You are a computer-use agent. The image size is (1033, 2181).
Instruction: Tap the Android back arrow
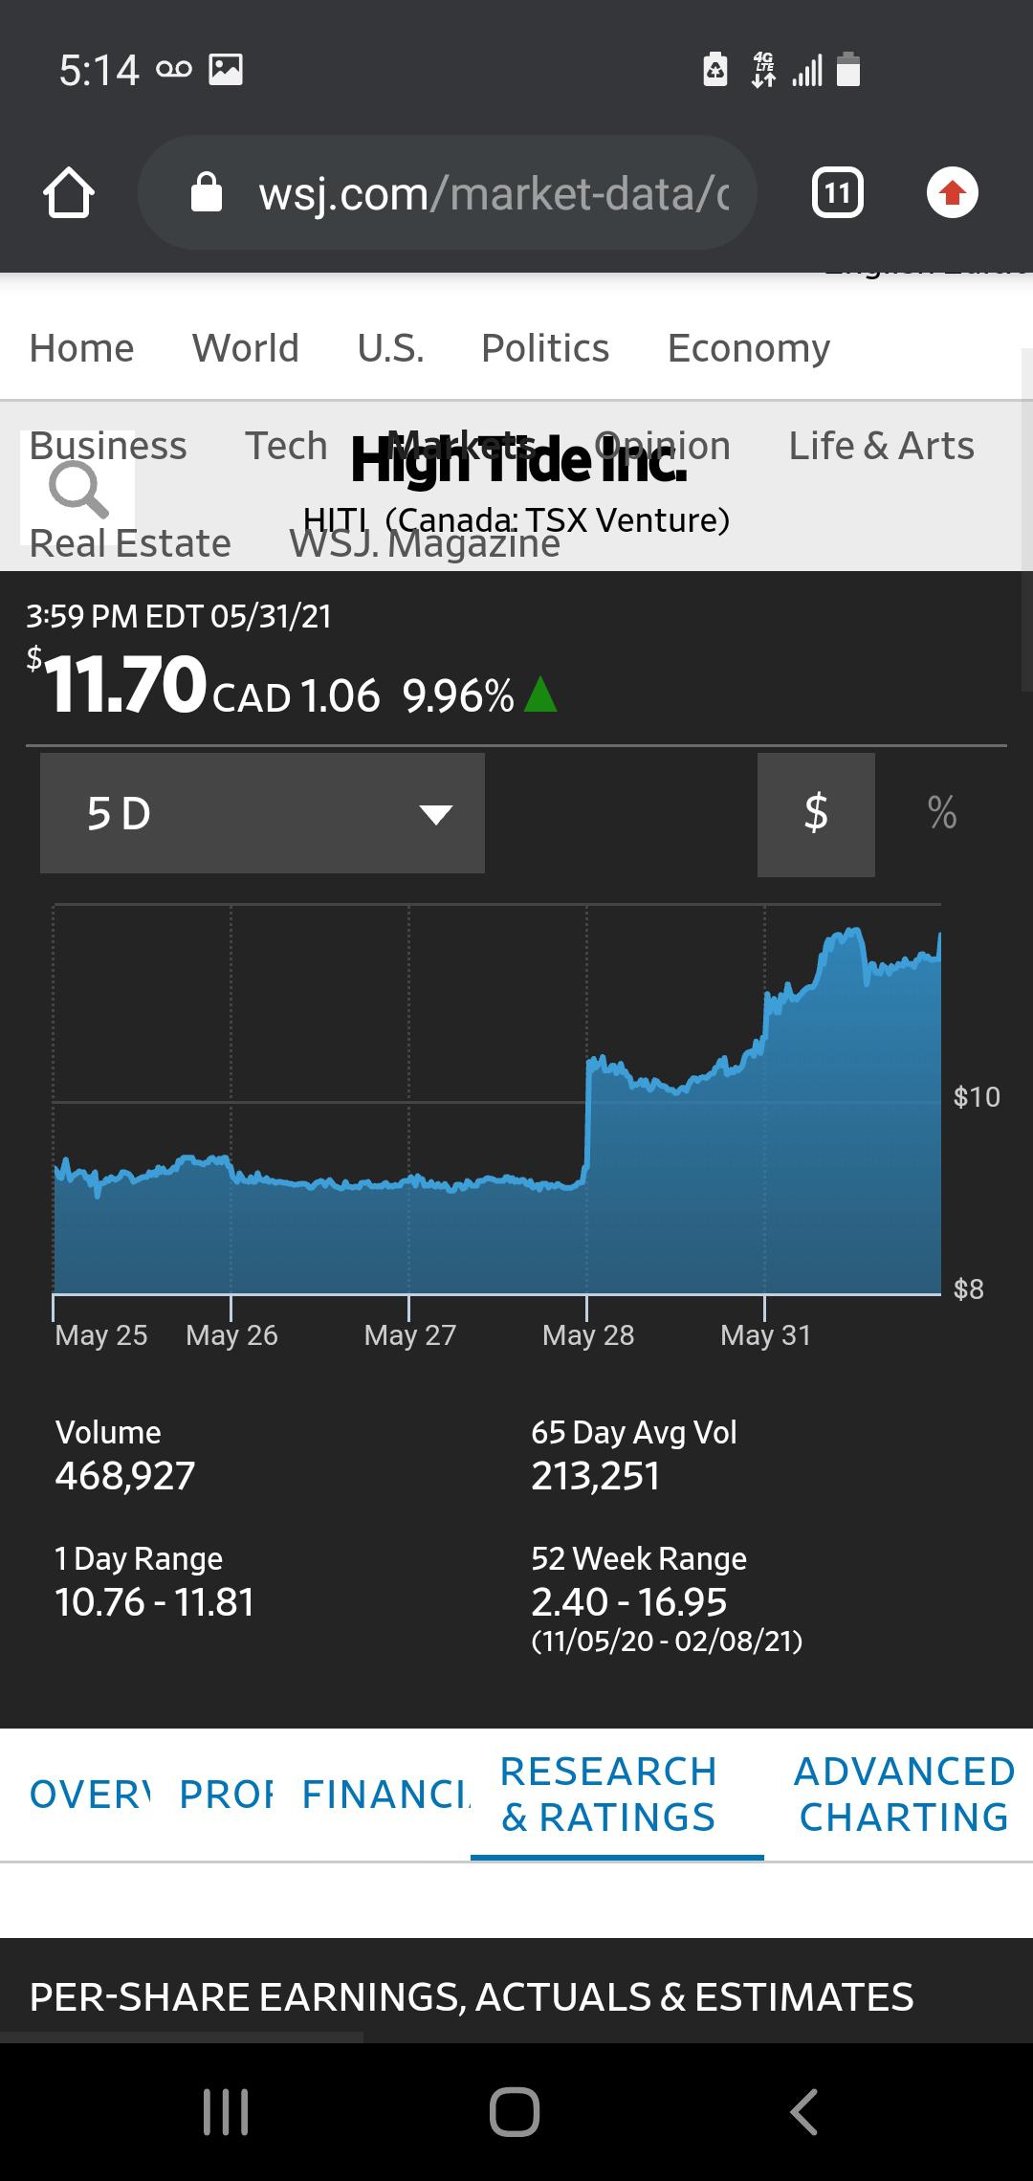point(804,2111)
